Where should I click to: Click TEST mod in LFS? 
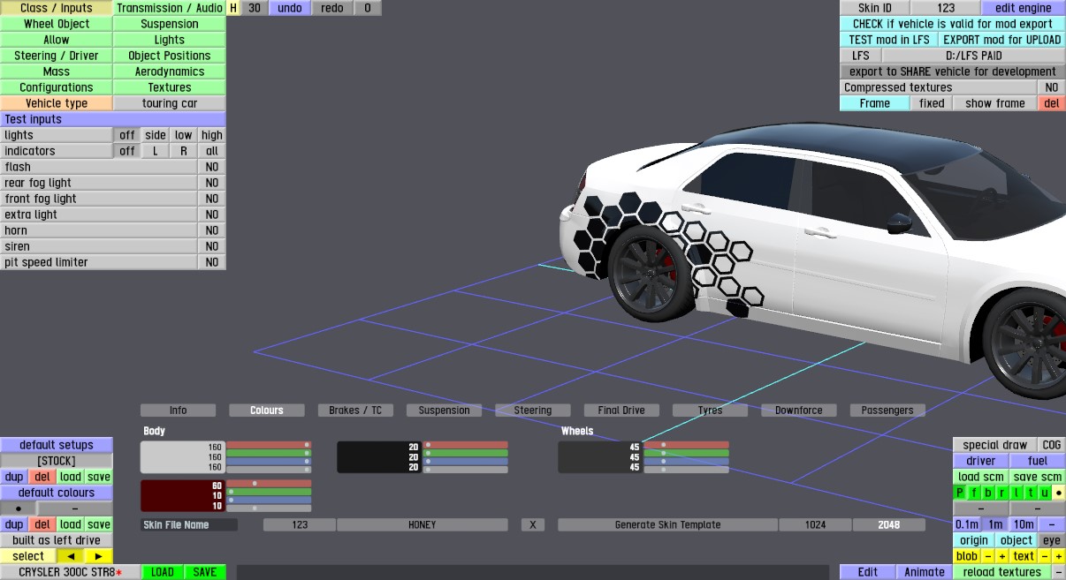(x=888, y=40)
